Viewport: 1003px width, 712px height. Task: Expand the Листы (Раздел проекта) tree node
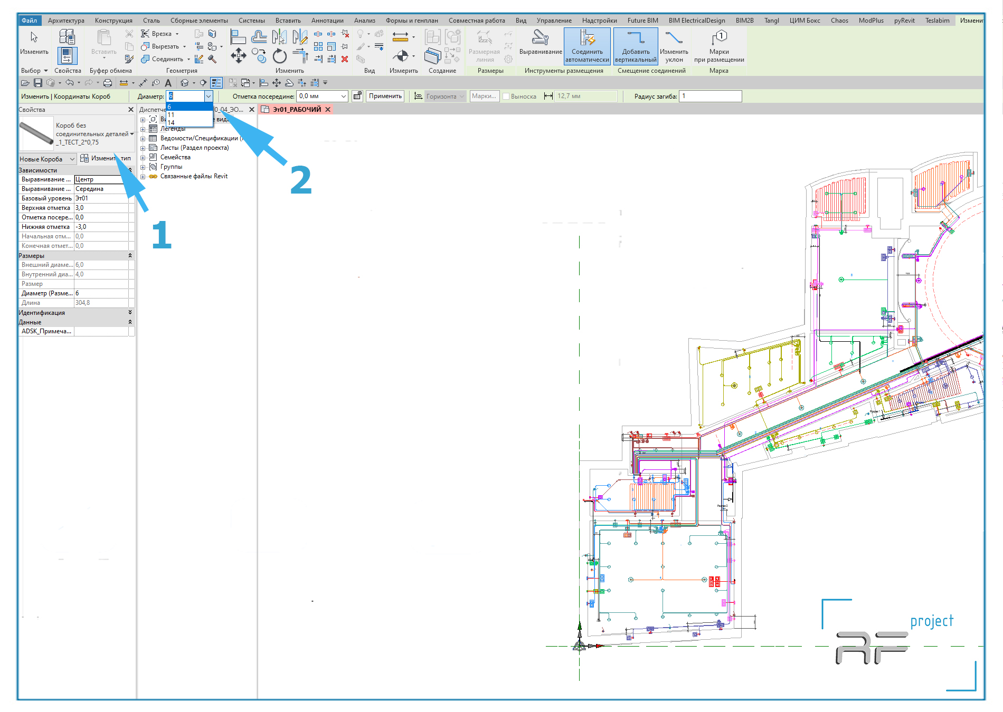click(x=143, y=148)
